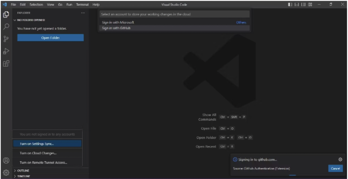Screen dimensions: 348x179
Task: Open the Help menu
Action: (x=96, y=4)
